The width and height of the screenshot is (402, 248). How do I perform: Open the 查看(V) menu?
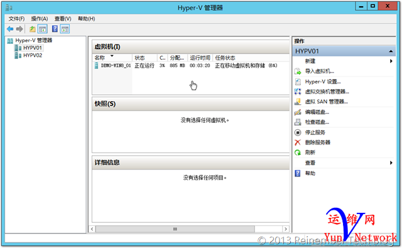pyautogui.click(x=63, y=19)
